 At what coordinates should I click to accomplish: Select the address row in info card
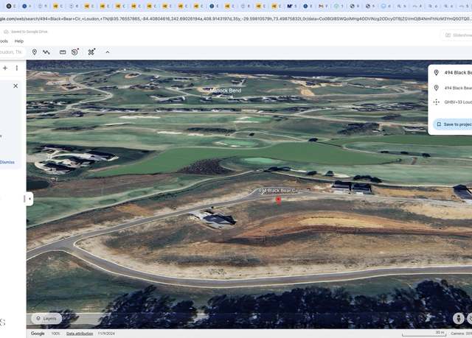(451, 88)
